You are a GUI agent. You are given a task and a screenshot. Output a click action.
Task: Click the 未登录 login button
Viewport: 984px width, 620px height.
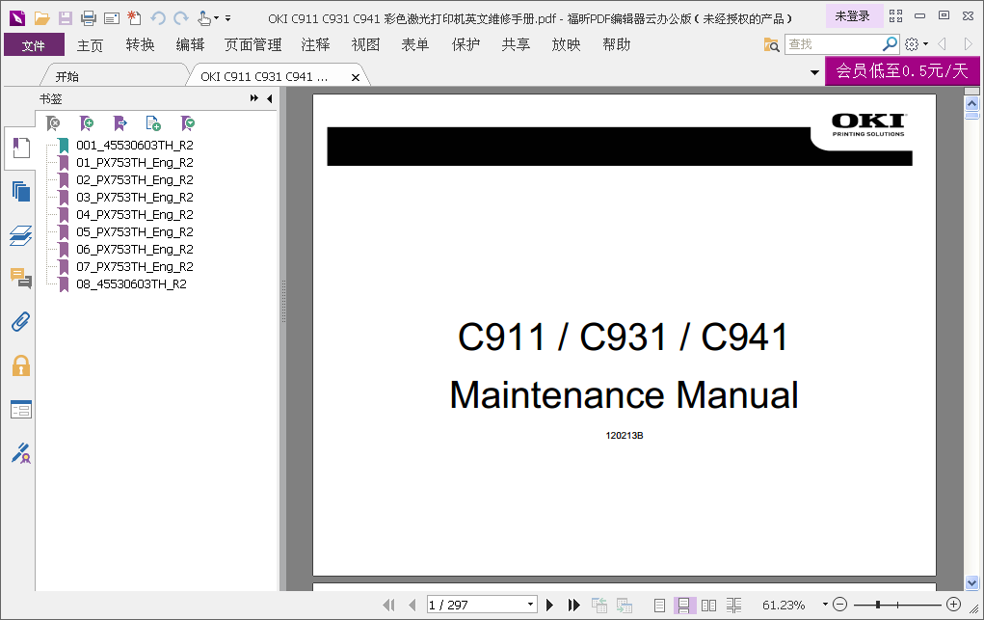click(852, 15)
